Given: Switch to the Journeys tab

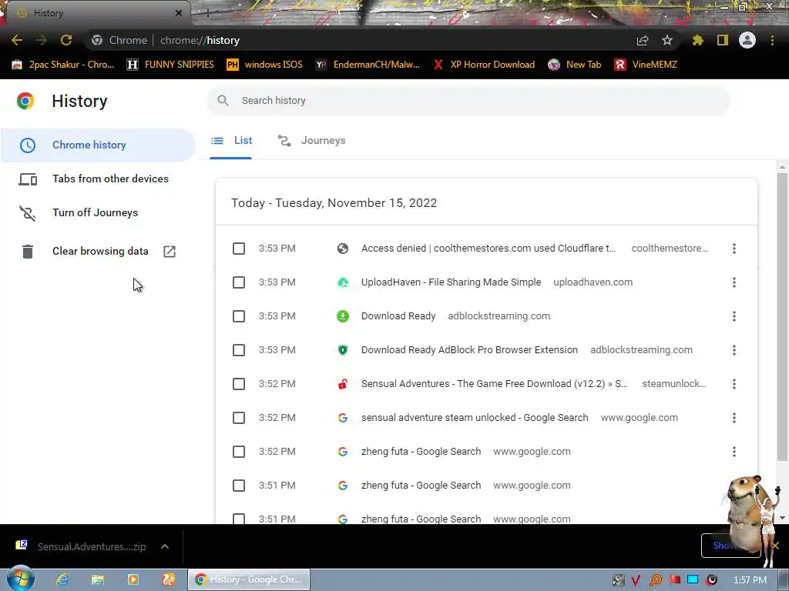Looking at the screenshot, I should coord(312,141).
